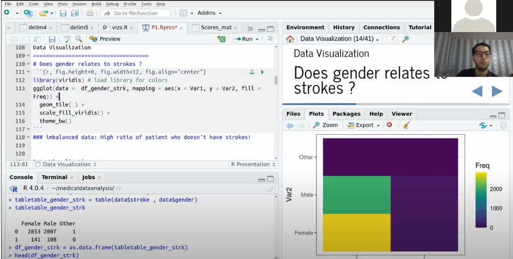Click the workspace panes layout icon
The height and width of the screenshot is (259, 513).
(183, 13)
